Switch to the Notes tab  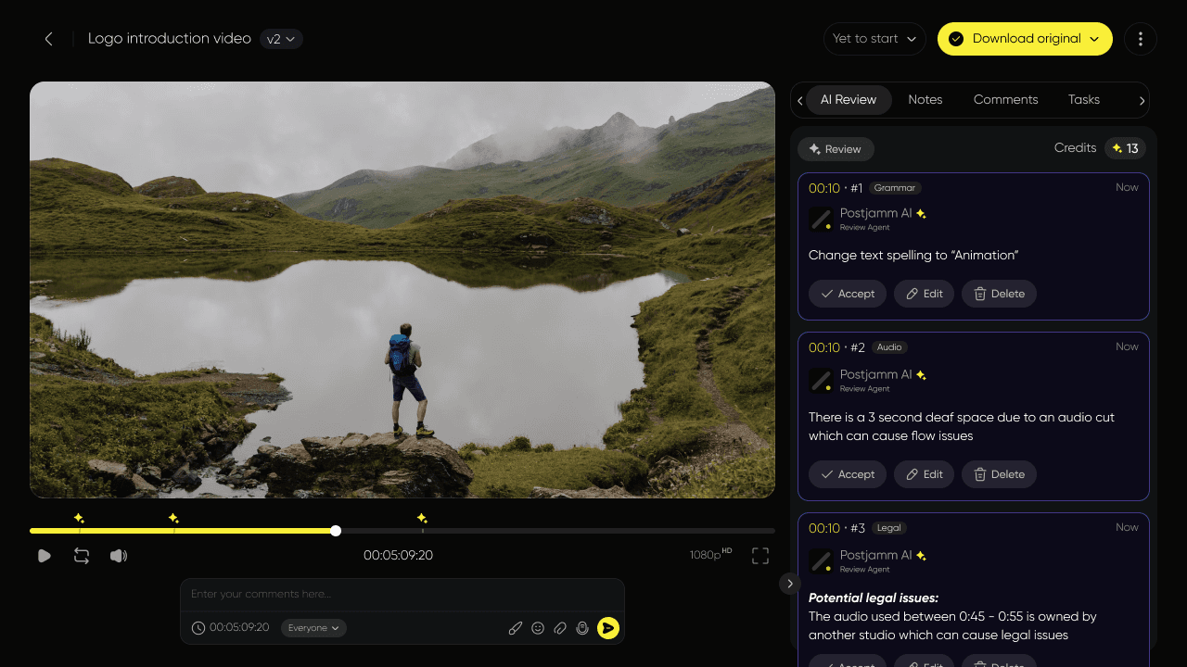tap(925, 100)
